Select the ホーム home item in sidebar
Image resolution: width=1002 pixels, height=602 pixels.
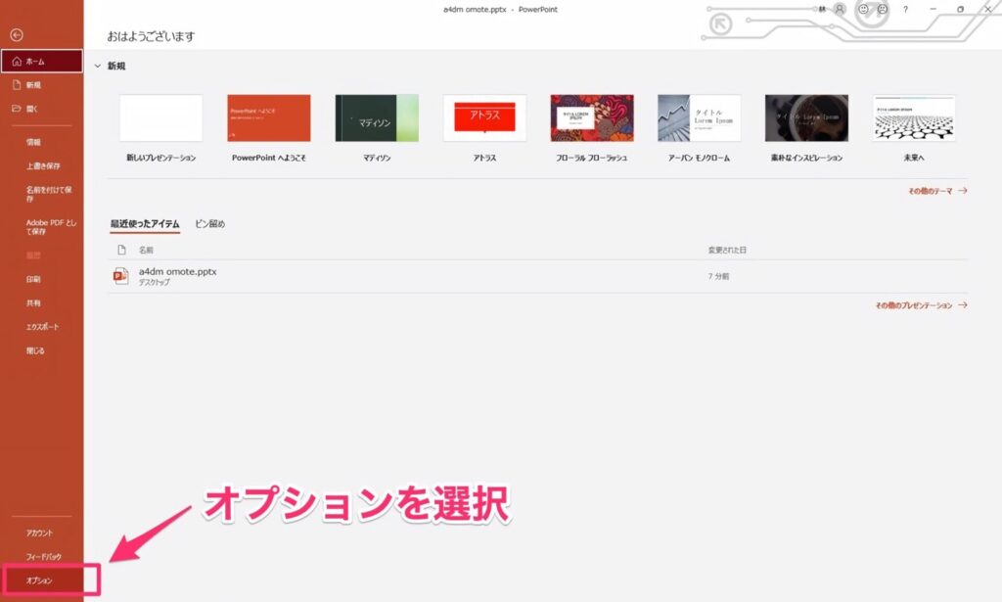41,62
